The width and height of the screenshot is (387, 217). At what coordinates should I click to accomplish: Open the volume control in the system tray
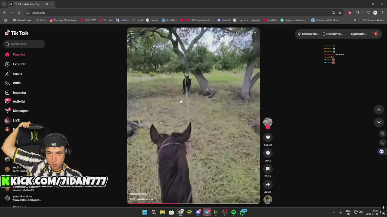361,212
